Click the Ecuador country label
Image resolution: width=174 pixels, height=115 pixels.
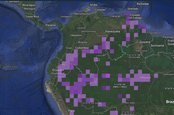coord(58,70)
